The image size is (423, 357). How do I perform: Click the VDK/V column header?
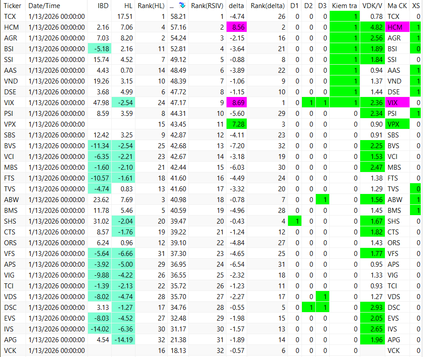click(372, 6)
